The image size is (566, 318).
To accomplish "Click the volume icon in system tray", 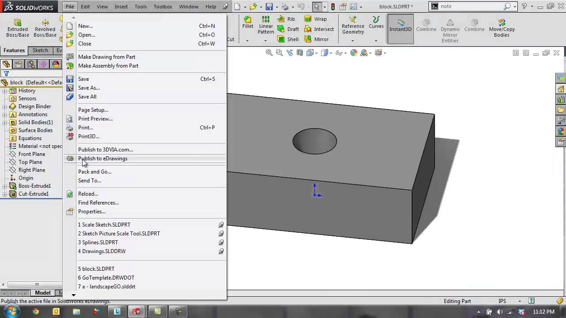I will 501,312.
